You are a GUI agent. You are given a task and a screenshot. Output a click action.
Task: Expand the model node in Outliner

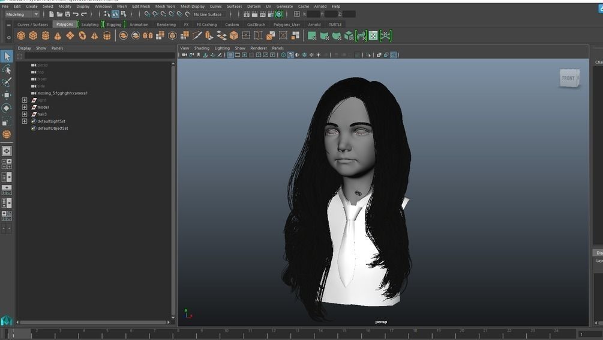coord(25,107)
